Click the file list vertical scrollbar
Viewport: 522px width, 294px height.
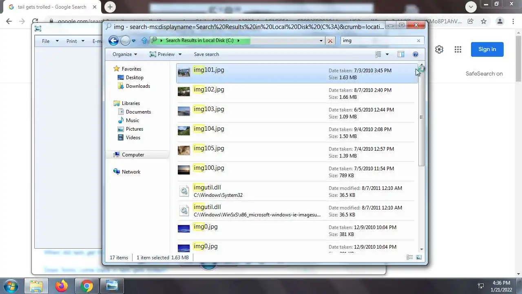[x=421, y=117]
